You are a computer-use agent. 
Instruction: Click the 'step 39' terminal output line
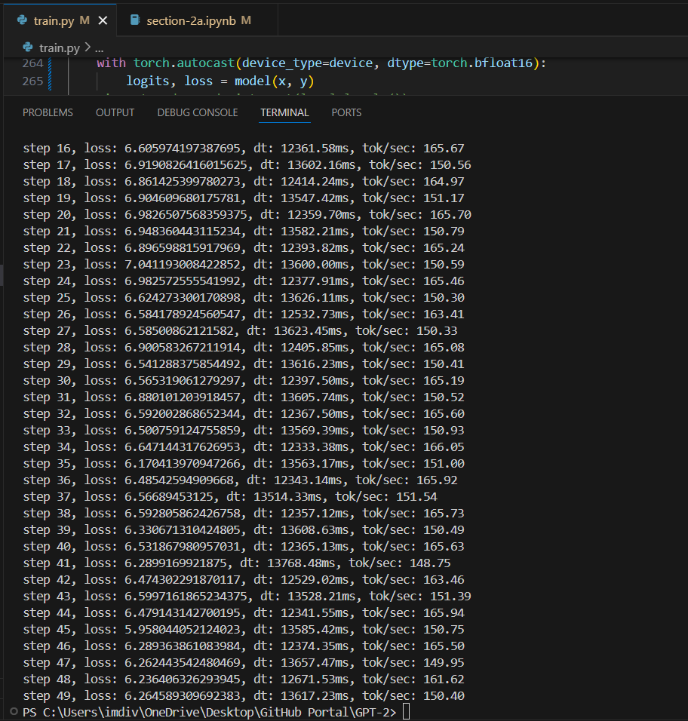point(244,529)
